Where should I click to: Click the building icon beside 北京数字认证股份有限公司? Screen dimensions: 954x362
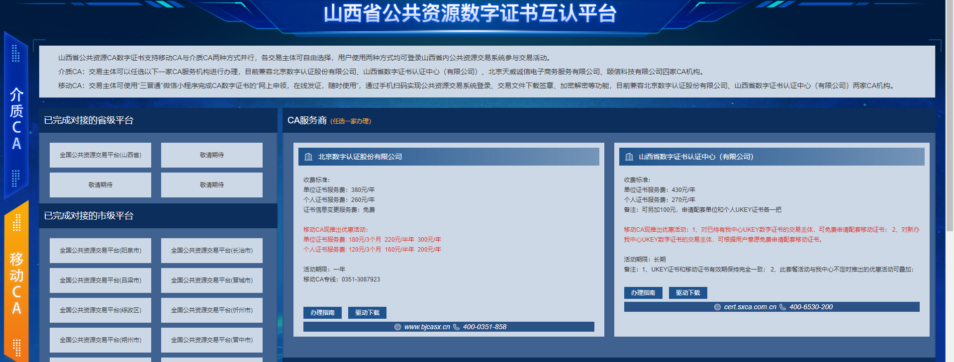(x=308, y=157)
